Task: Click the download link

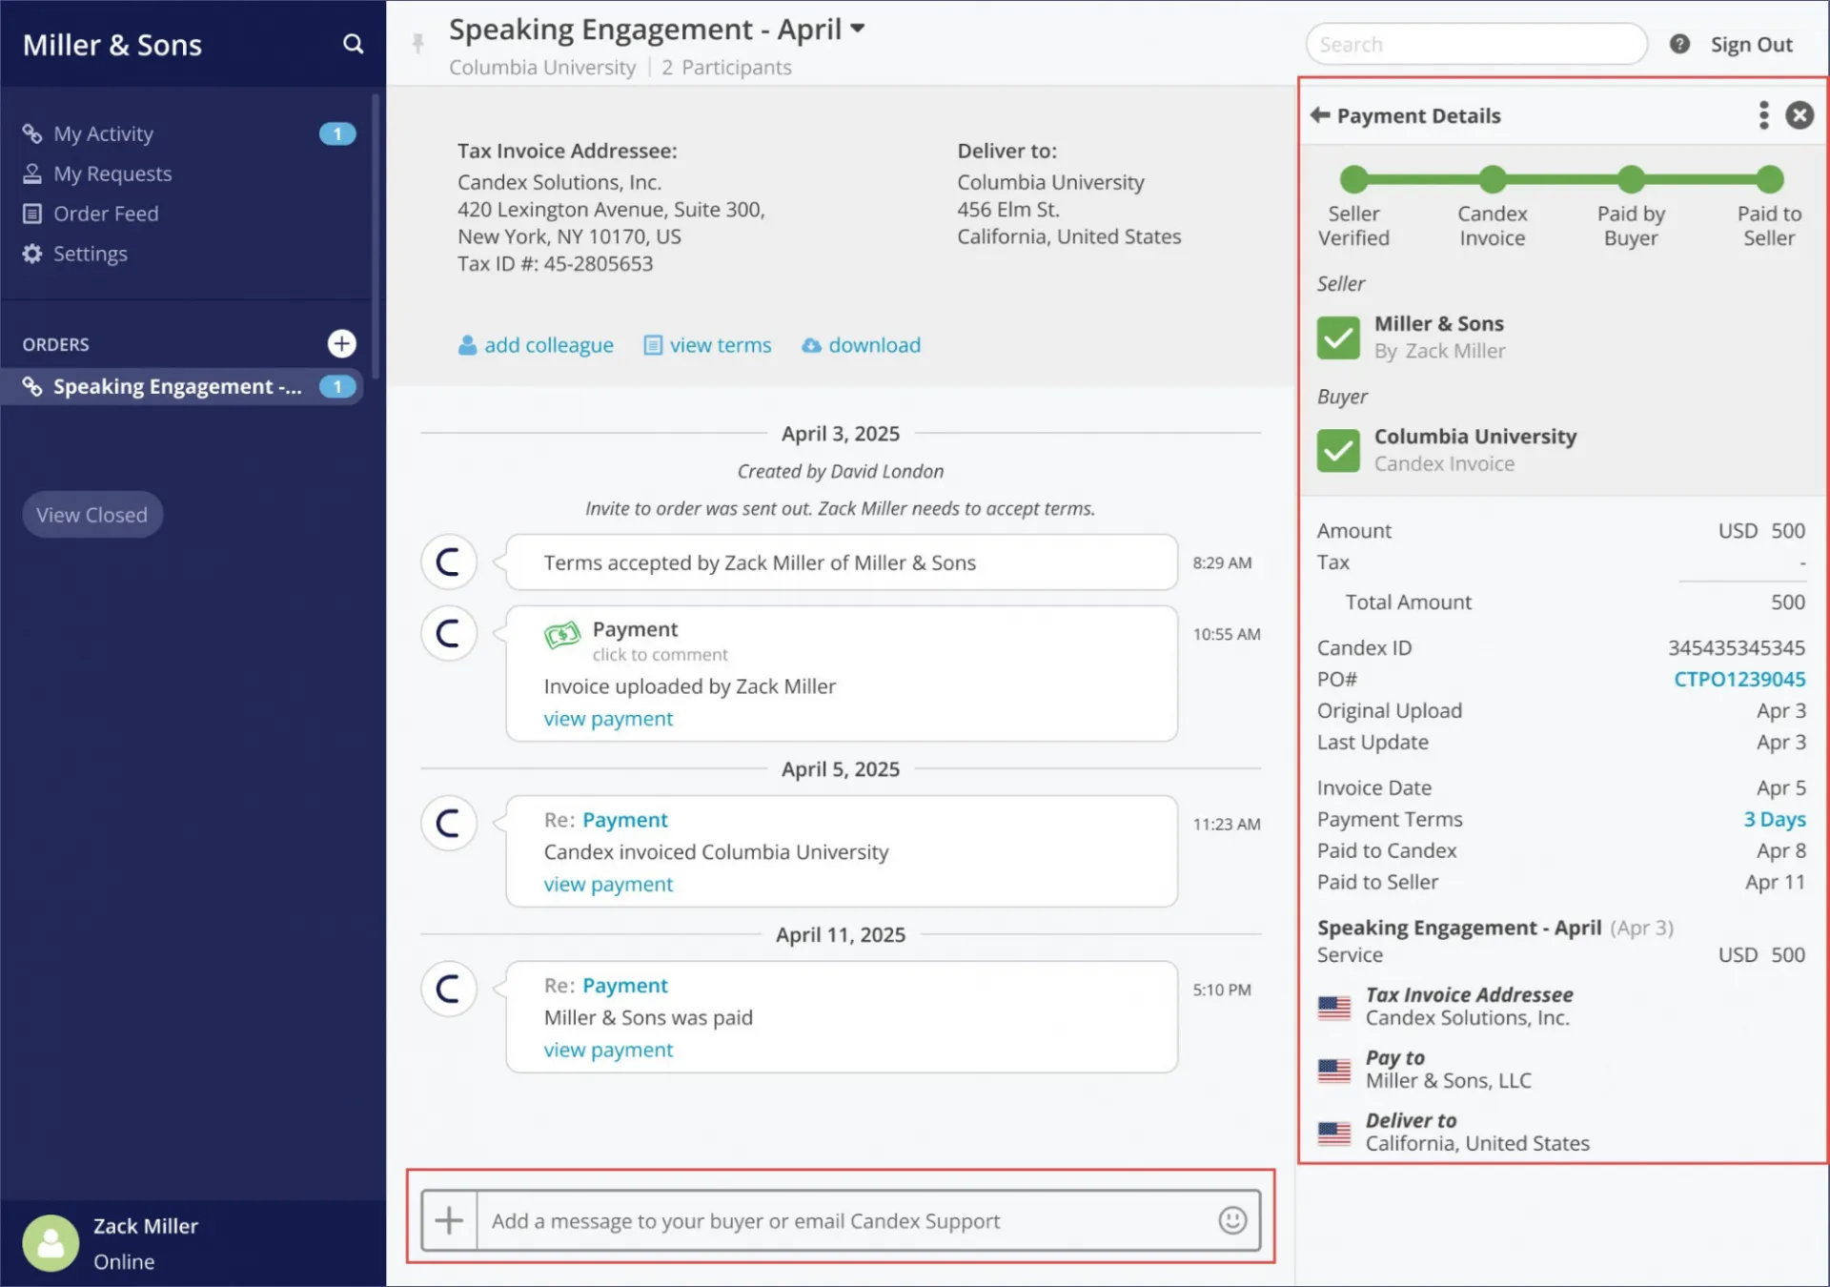Action: click(862, 345)
